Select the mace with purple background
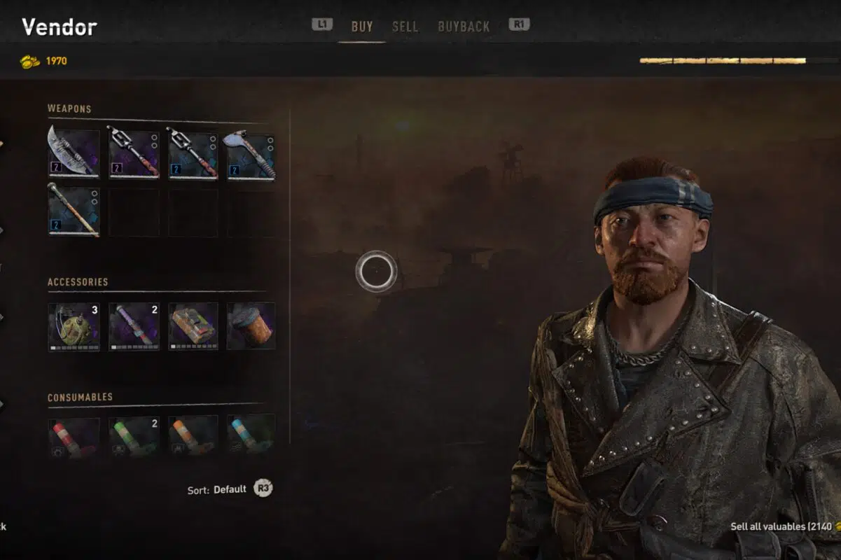The height and width of the screenshot is (560, 841). (134, 153)
